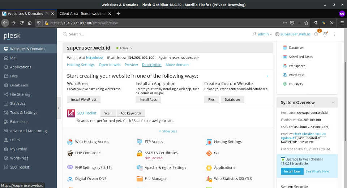Open Applications gear icon in grid
Image resolution: width=347 pixels, height=188 pixels.
tap(209, 168)
